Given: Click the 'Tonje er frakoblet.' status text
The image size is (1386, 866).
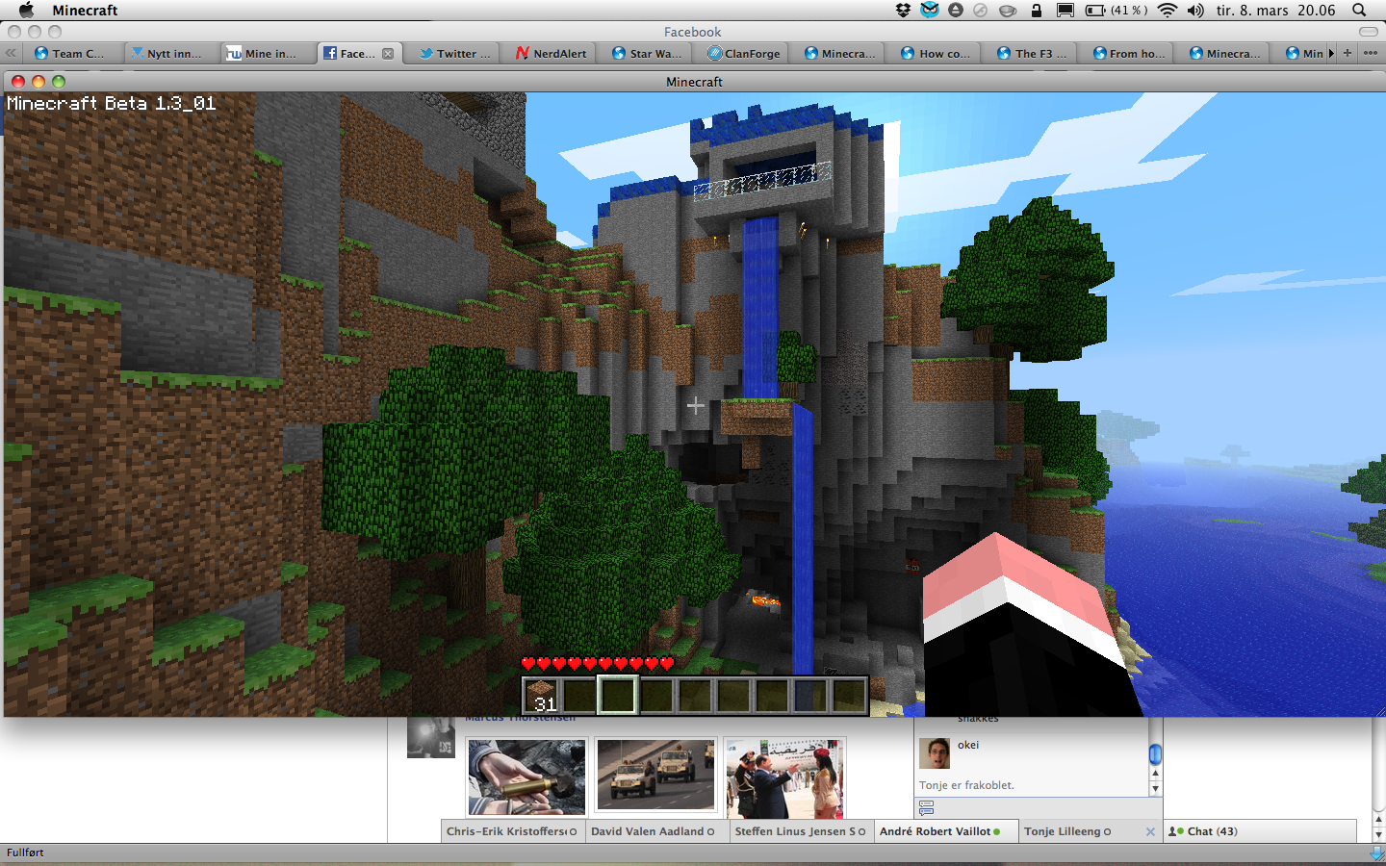Looking at the screenshot, I should (966, 785).
